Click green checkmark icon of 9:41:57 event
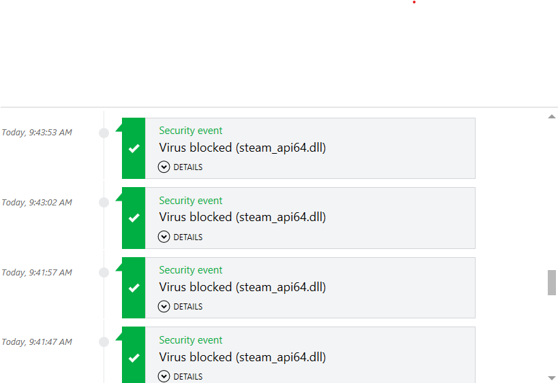This screenshot has width=558, height=383. click(134, 288)
